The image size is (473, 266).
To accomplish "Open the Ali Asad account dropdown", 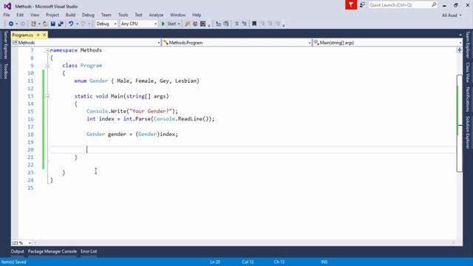I will click(452, 15).
